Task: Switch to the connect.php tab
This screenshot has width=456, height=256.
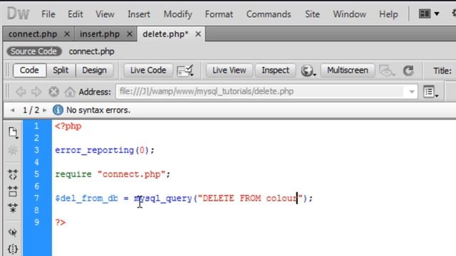Action: click(x=33, y=34)
